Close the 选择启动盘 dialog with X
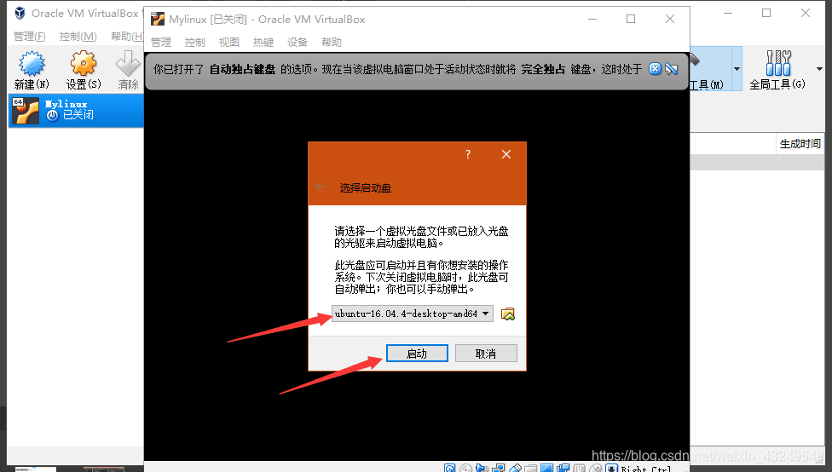The image size is (832, 472). click(506, 154)
